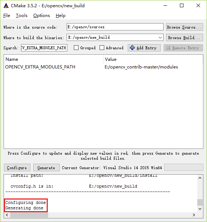Open the Options menu
207x222 pixels.
click(x=42, y=16)
